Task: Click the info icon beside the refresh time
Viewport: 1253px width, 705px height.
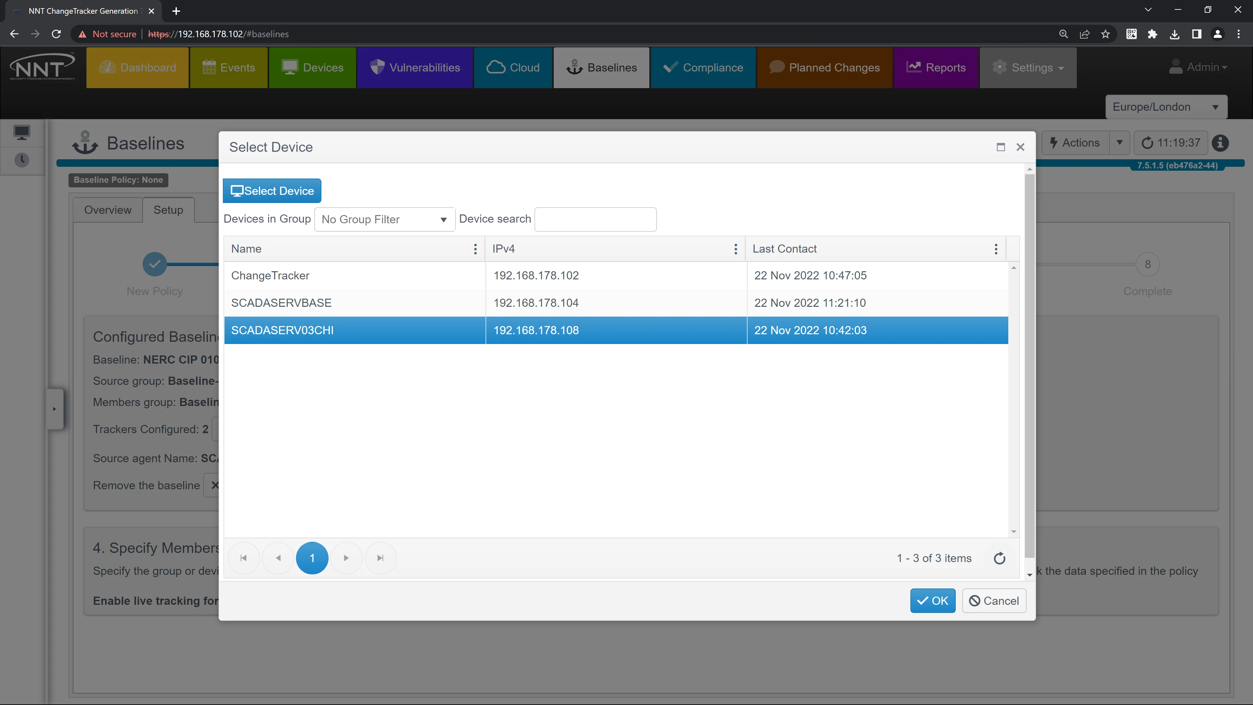Action: point(1220,143)
